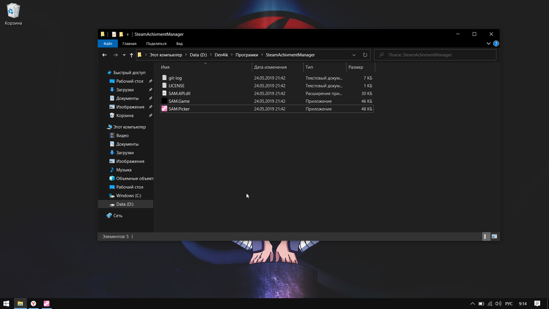This screenshot has height=309, width=549.
Task: Open Windows (C:) drive in sidebar
Action: pyautogui.click(x=128, y=196)
